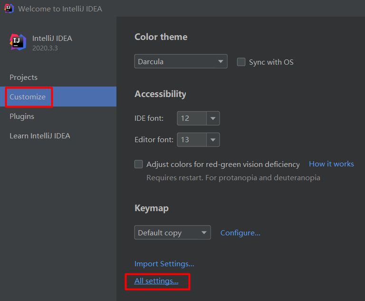The image size is (365, 301).
Task: Expand the IDE font size dropdown arrow
Action: click(213, 118)
